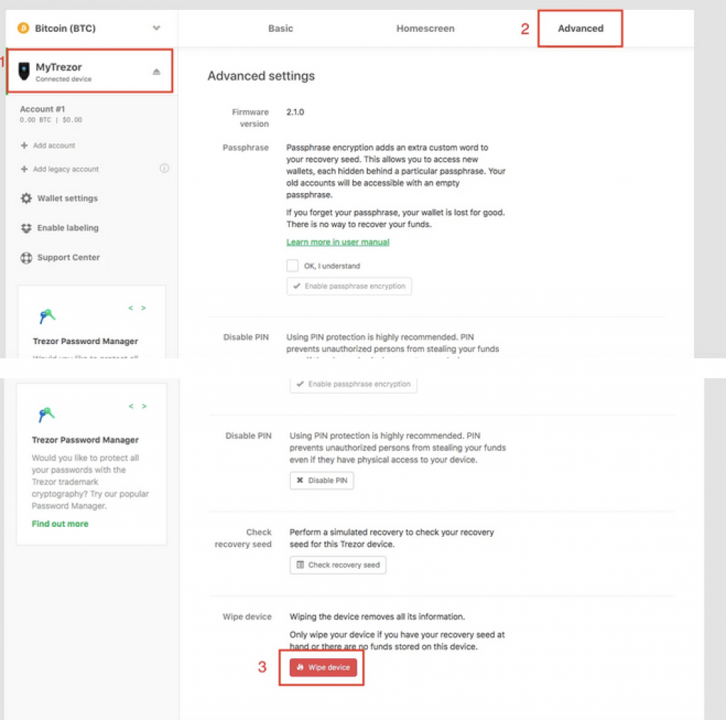726x720 pixels.
Task: Click Enable passphrase encryption below the understand checkbox
Action: 349,287
